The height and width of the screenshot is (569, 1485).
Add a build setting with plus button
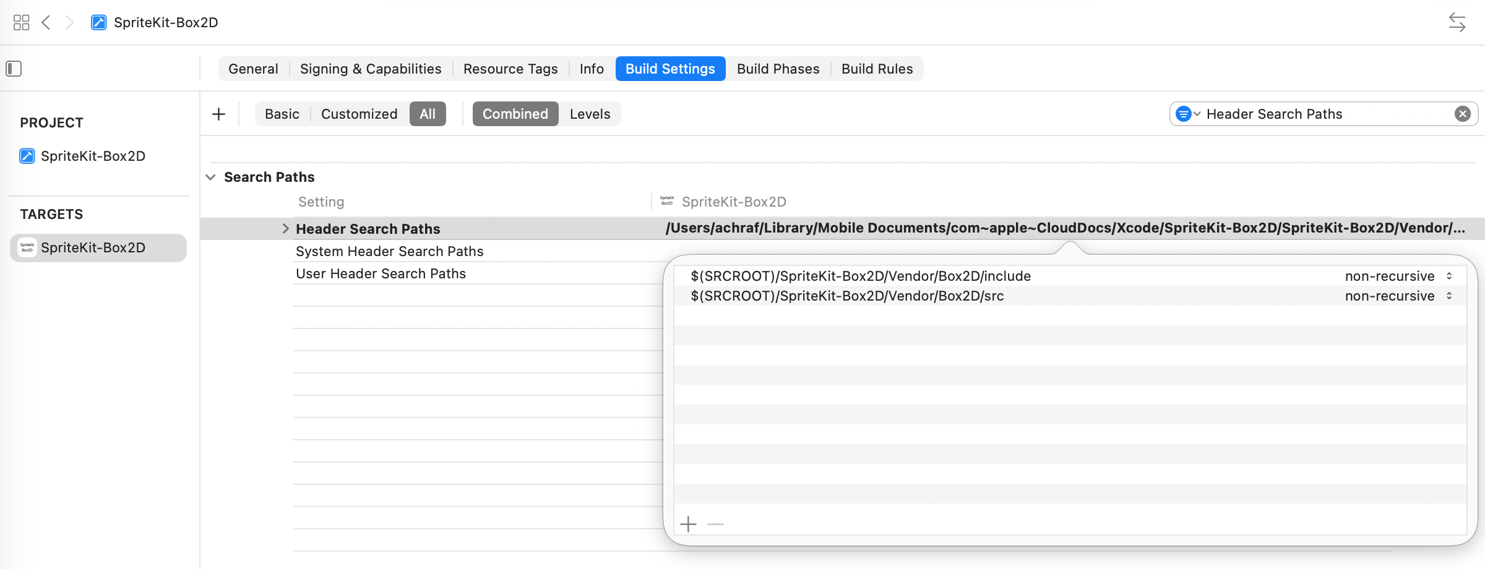click(x=218, y=114)
